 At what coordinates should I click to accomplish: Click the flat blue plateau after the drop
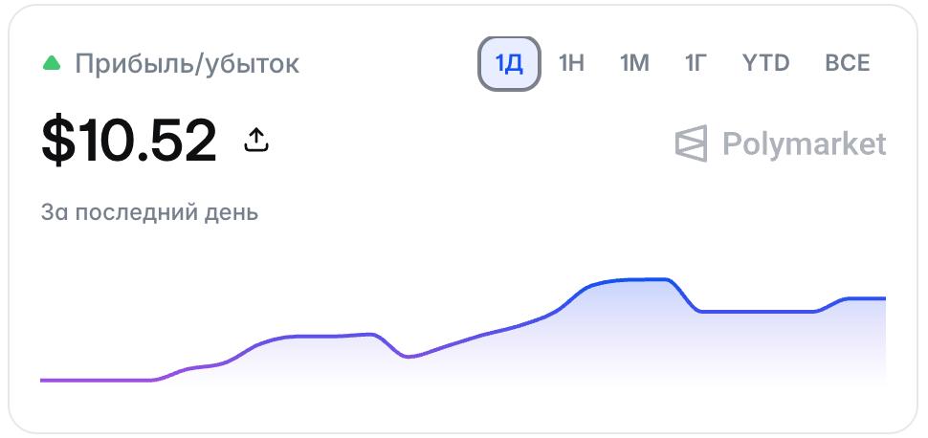pos(758,312)
